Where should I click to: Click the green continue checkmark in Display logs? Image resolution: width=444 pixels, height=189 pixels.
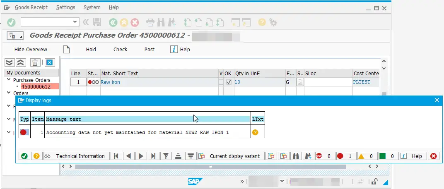(24, 156)
